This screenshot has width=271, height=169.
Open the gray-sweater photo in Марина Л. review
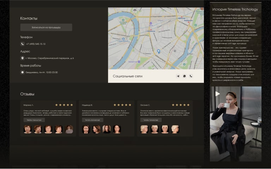coord(69,129)
